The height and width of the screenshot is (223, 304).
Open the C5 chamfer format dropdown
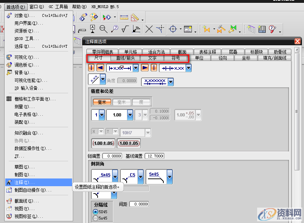pos(141,176)
